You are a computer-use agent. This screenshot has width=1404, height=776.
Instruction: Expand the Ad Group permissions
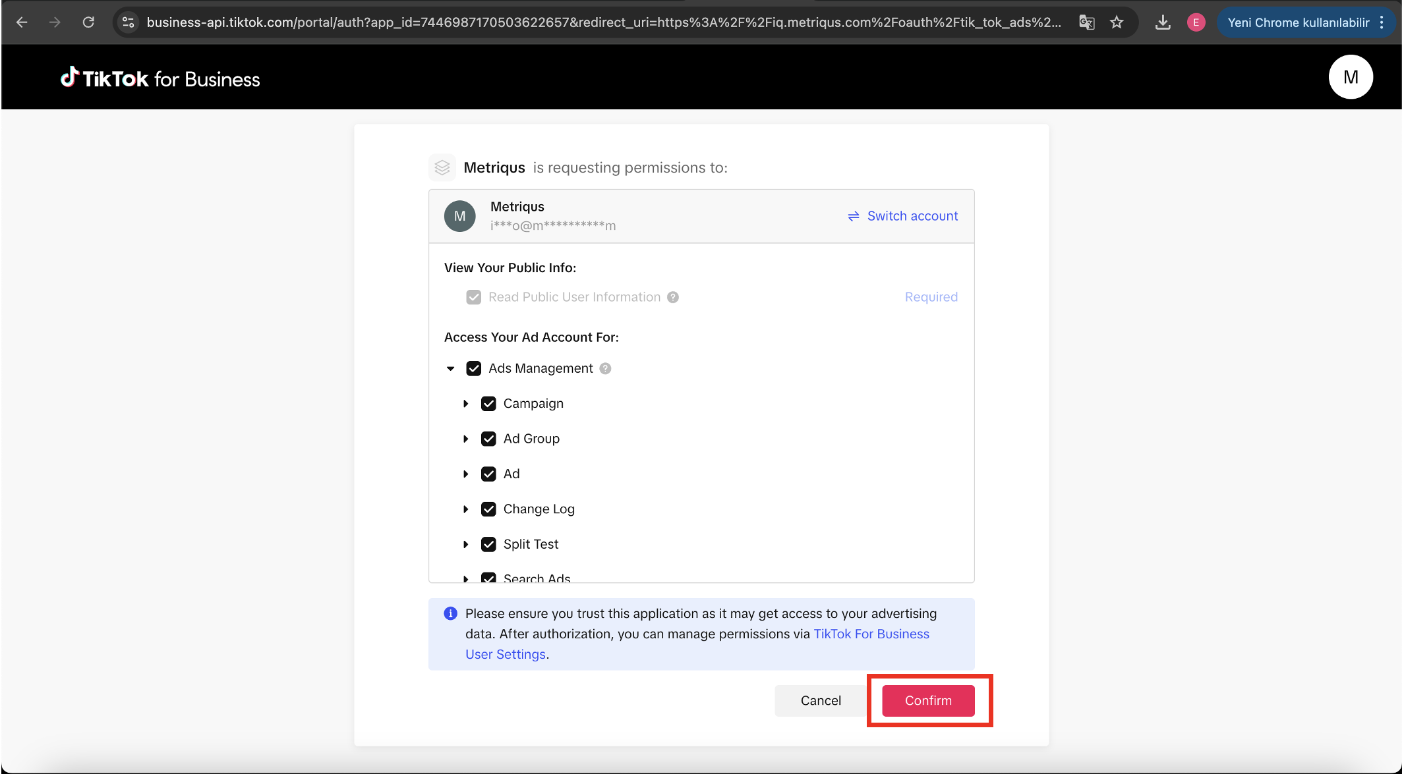[465, 439]
